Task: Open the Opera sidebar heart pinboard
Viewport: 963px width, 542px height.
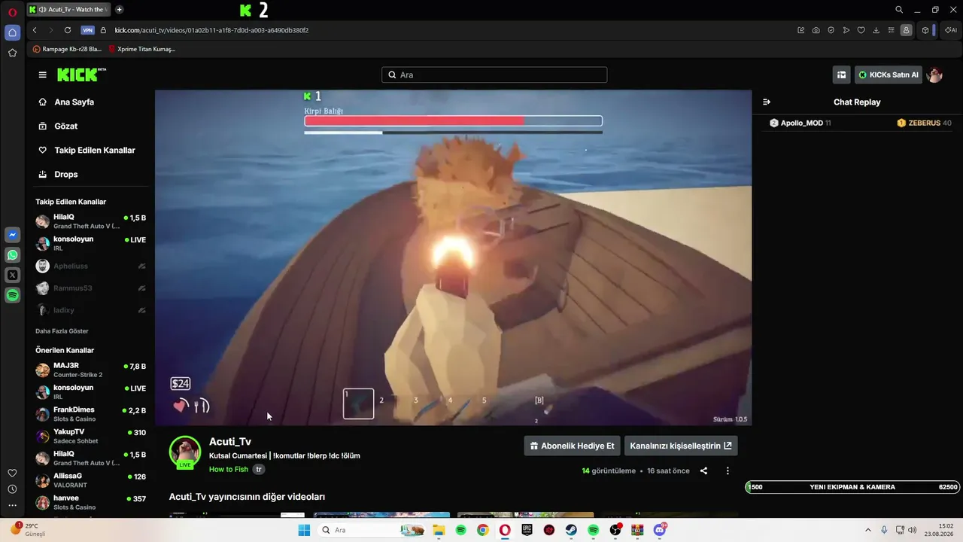Action: [x=12, y=473]
